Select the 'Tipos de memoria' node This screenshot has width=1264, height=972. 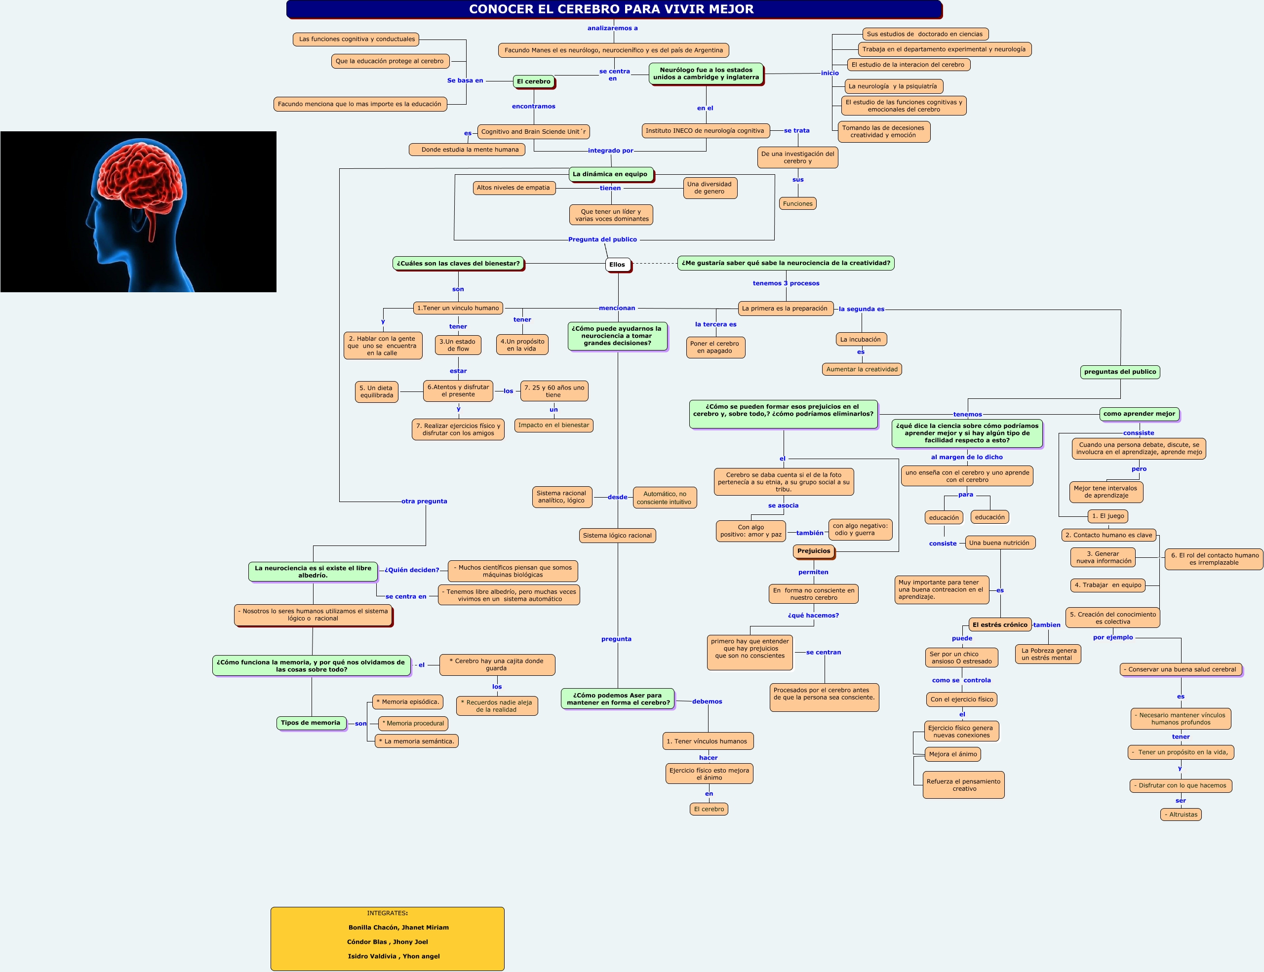[311, 723]
